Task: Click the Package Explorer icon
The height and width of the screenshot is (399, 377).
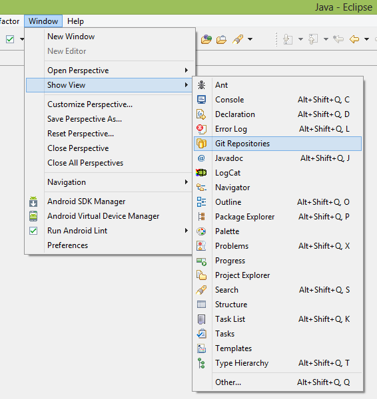Action: pyautogui.click(x=201, y=217)
